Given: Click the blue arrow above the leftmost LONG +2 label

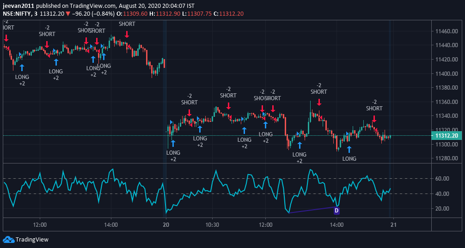Looking at the screenshot, I should 22,67.
